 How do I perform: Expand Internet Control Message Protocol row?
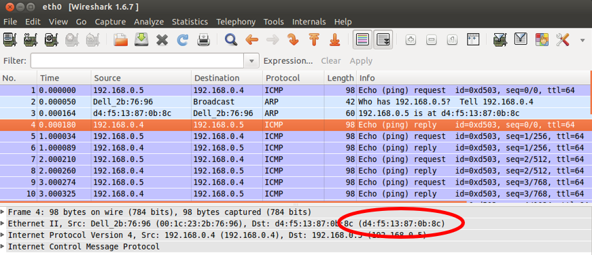[3, 247]
